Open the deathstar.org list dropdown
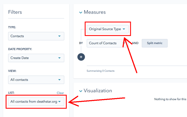Viewport: 187px width, 117px height. point(36,101)
